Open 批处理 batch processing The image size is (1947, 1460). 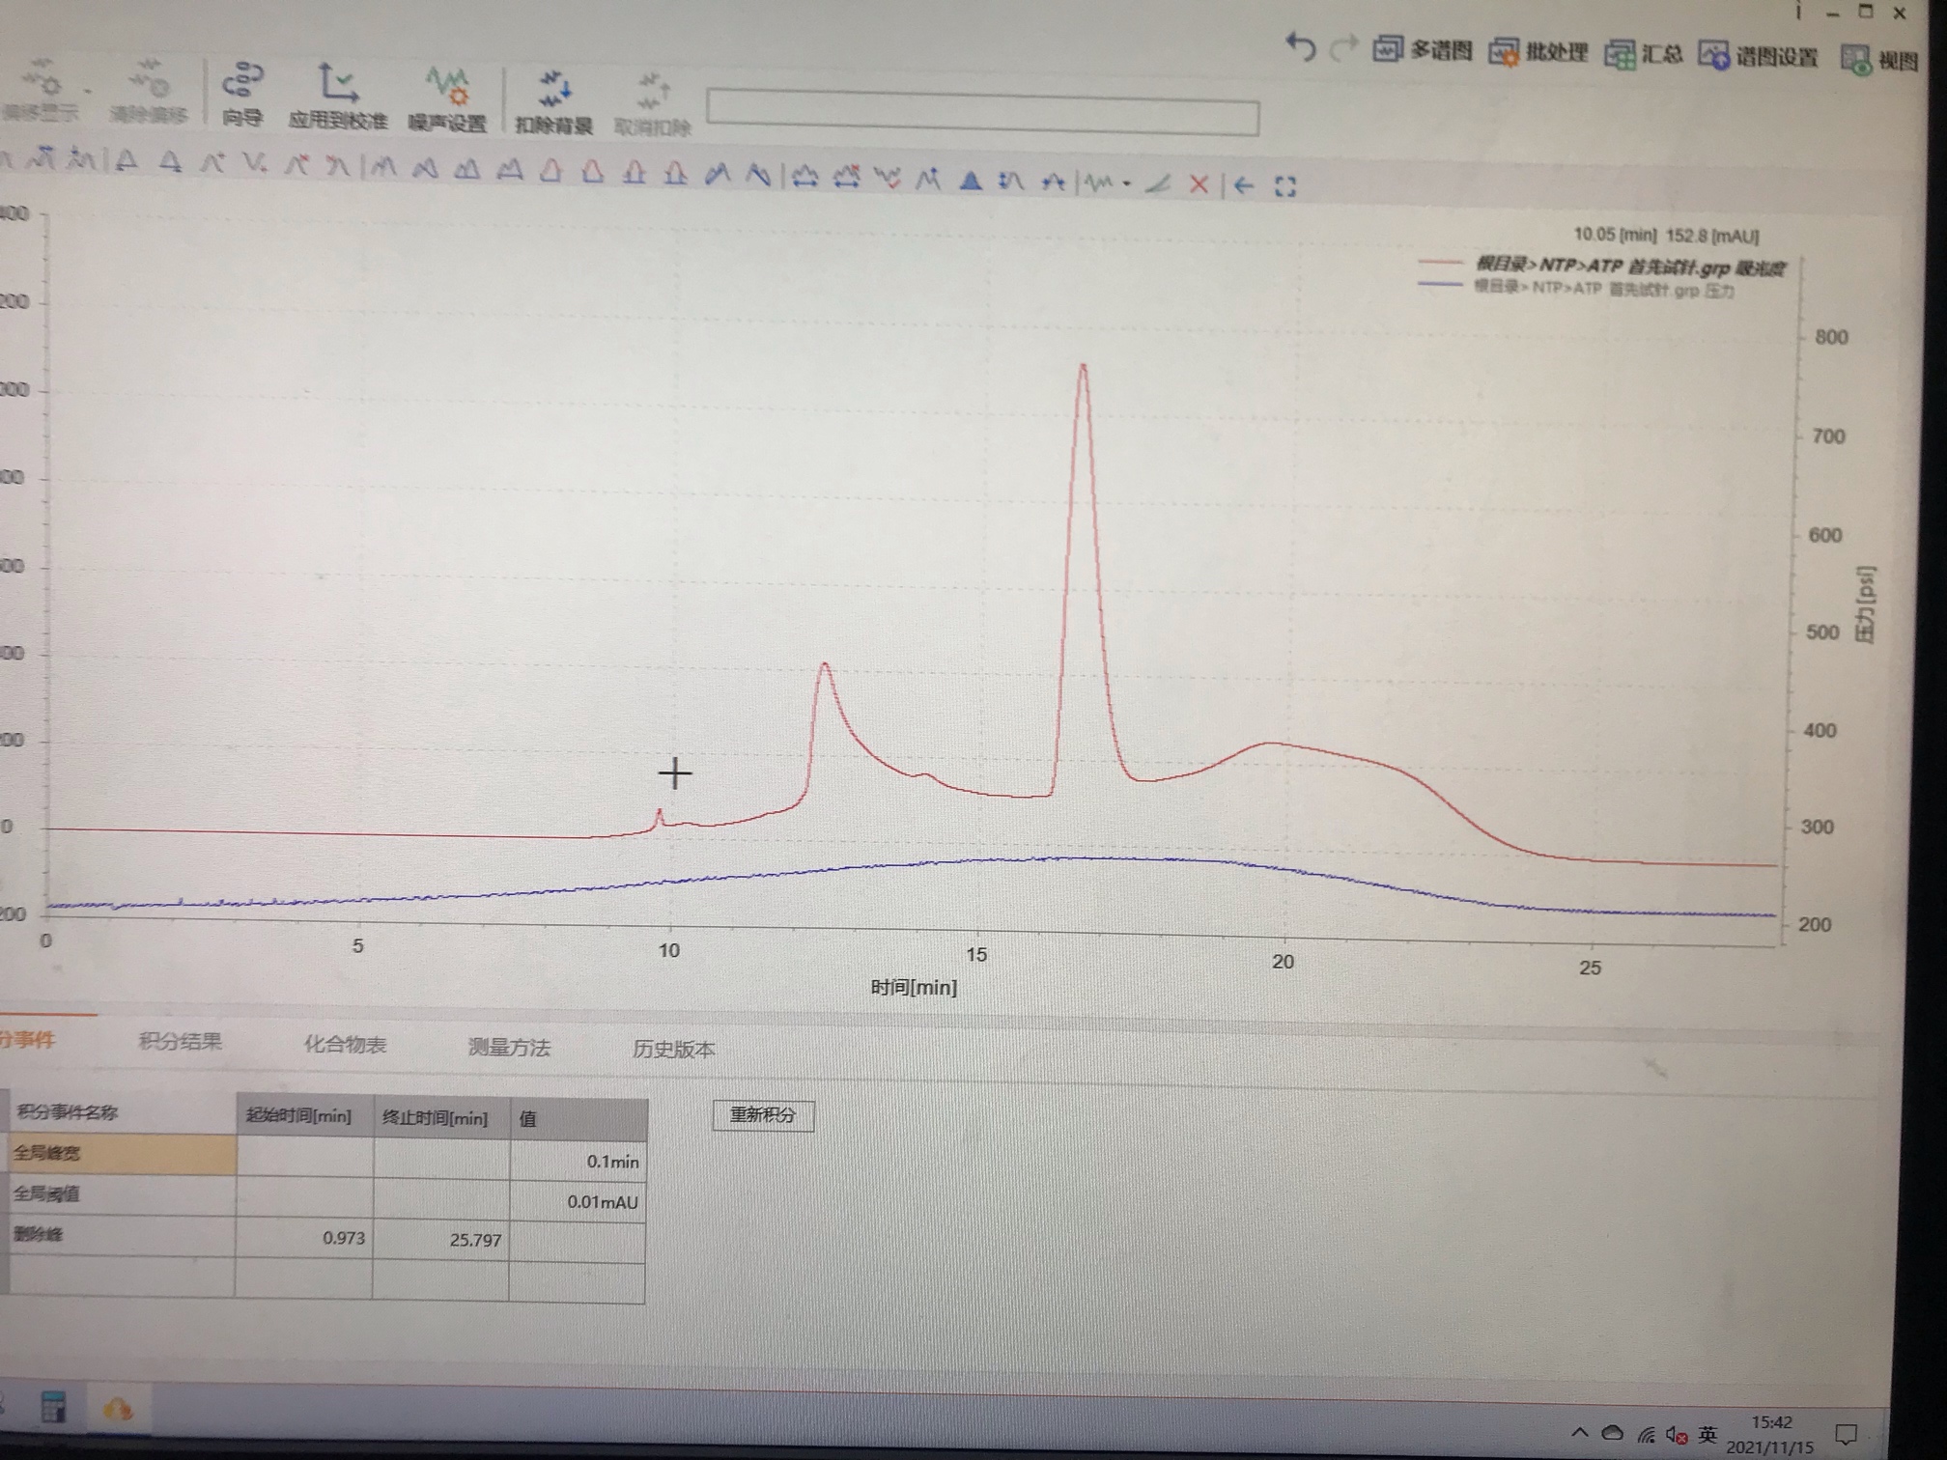tap(1538, 53)
